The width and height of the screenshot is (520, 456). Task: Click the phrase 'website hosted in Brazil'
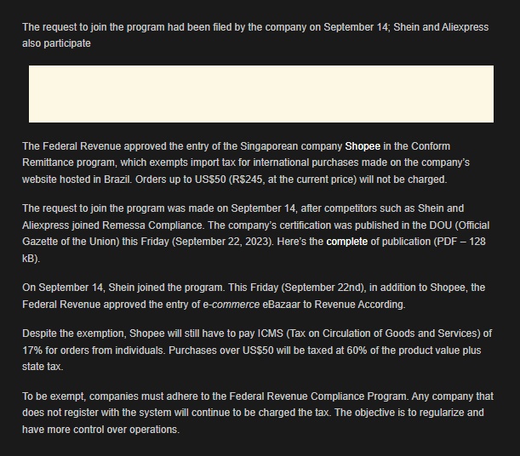tap(77, 180)
